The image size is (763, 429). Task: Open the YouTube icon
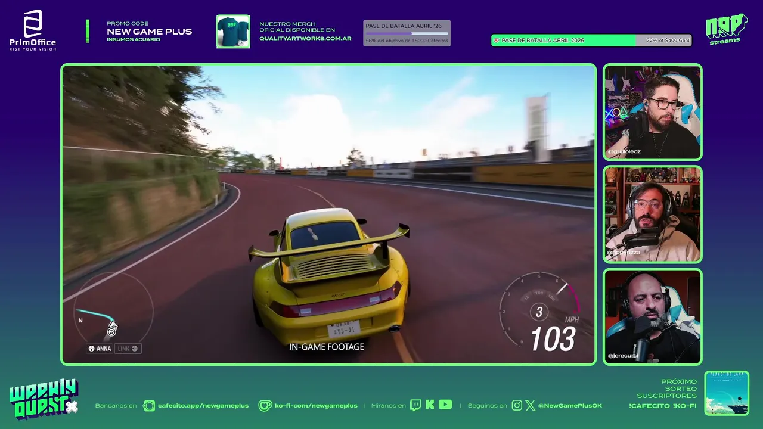tap(445, 405)
